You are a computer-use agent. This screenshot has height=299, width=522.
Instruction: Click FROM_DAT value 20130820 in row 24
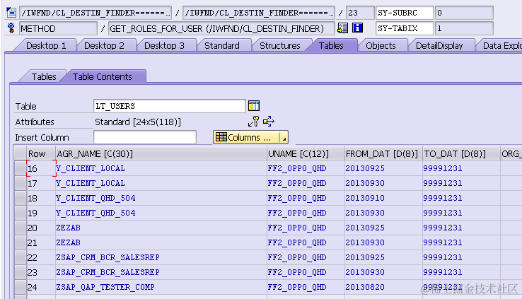[365, 287]
